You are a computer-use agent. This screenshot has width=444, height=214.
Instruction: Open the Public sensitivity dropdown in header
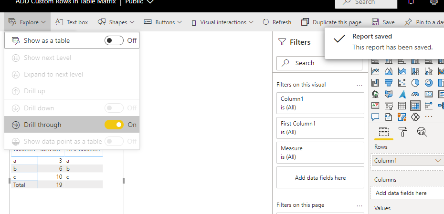pos(139,2)
